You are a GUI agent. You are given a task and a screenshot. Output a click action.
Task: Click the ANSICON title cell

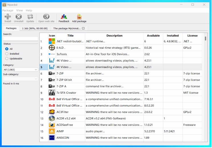click(70, 138)
